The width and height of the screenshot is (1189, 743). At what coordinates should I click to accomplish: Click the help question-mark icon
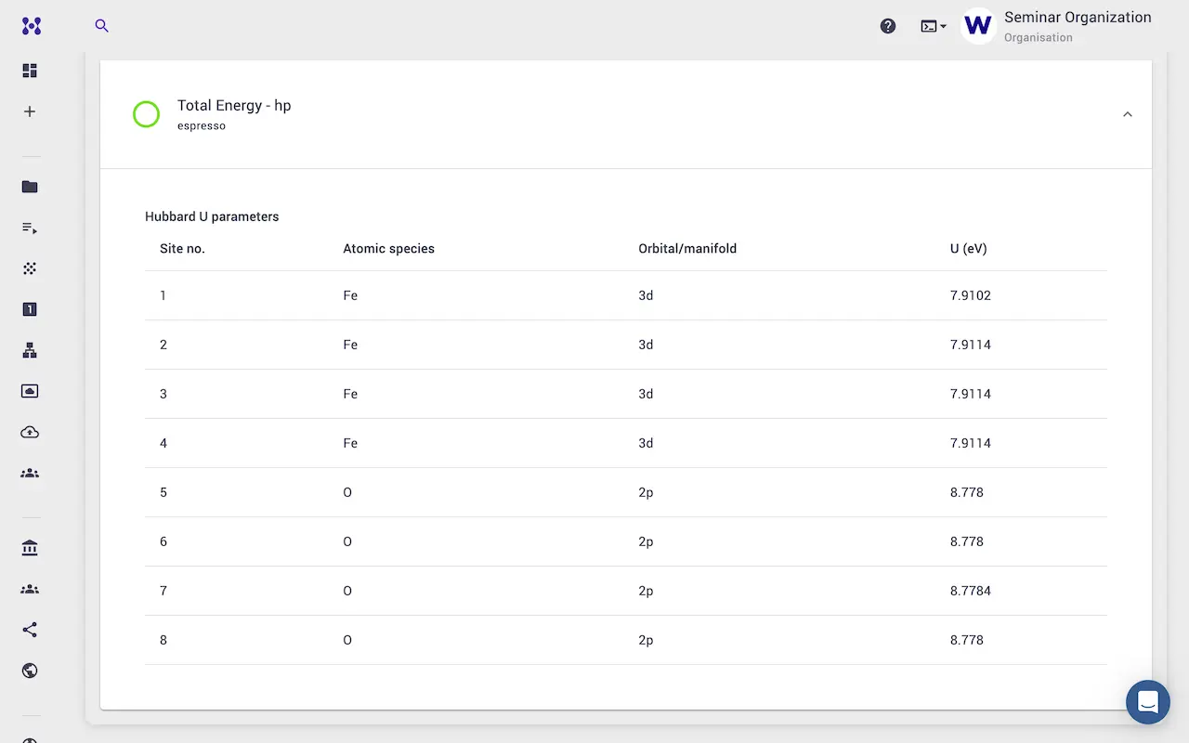pyautogui.click(x=887, y=26)
